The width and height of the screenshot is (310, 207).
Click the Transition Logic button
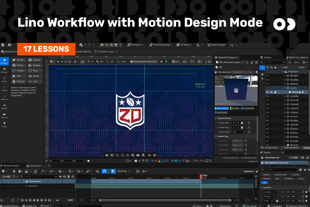click(x=104, y=51)
